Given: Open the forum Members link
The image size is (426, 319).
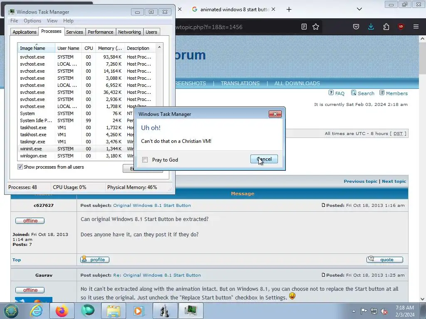Looking at the screenshot, I should (394, 93).
